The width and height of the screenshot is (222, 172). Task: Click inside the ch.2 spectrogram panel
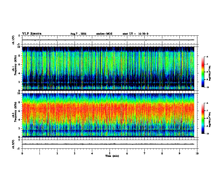point(108,115)
